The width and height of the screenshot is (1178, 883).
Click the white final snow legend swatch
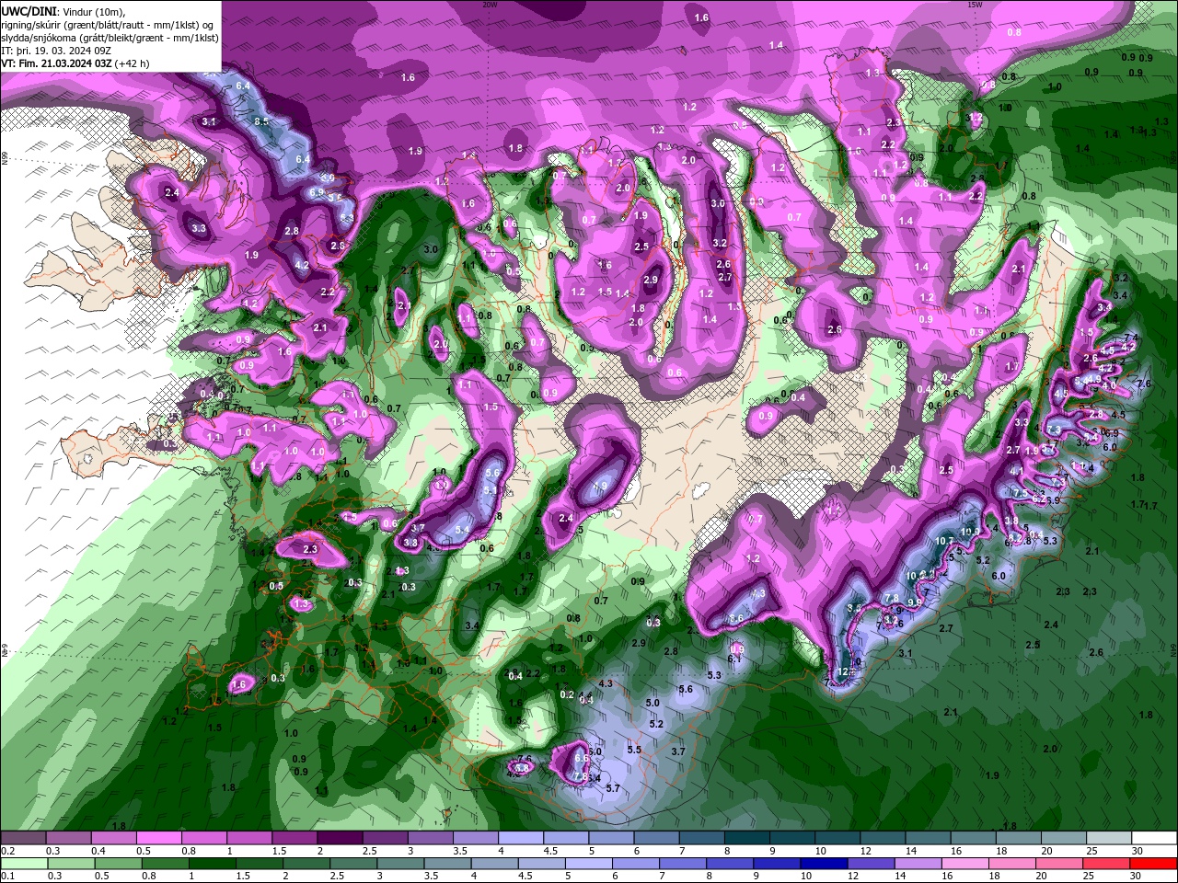click(x=1154, y=838)
